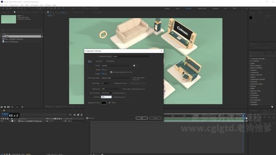Open the Layer menu

[x=22, y=5]
